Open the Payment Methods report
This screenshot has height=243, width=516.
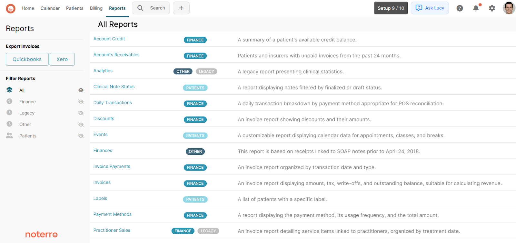point(112,214)
